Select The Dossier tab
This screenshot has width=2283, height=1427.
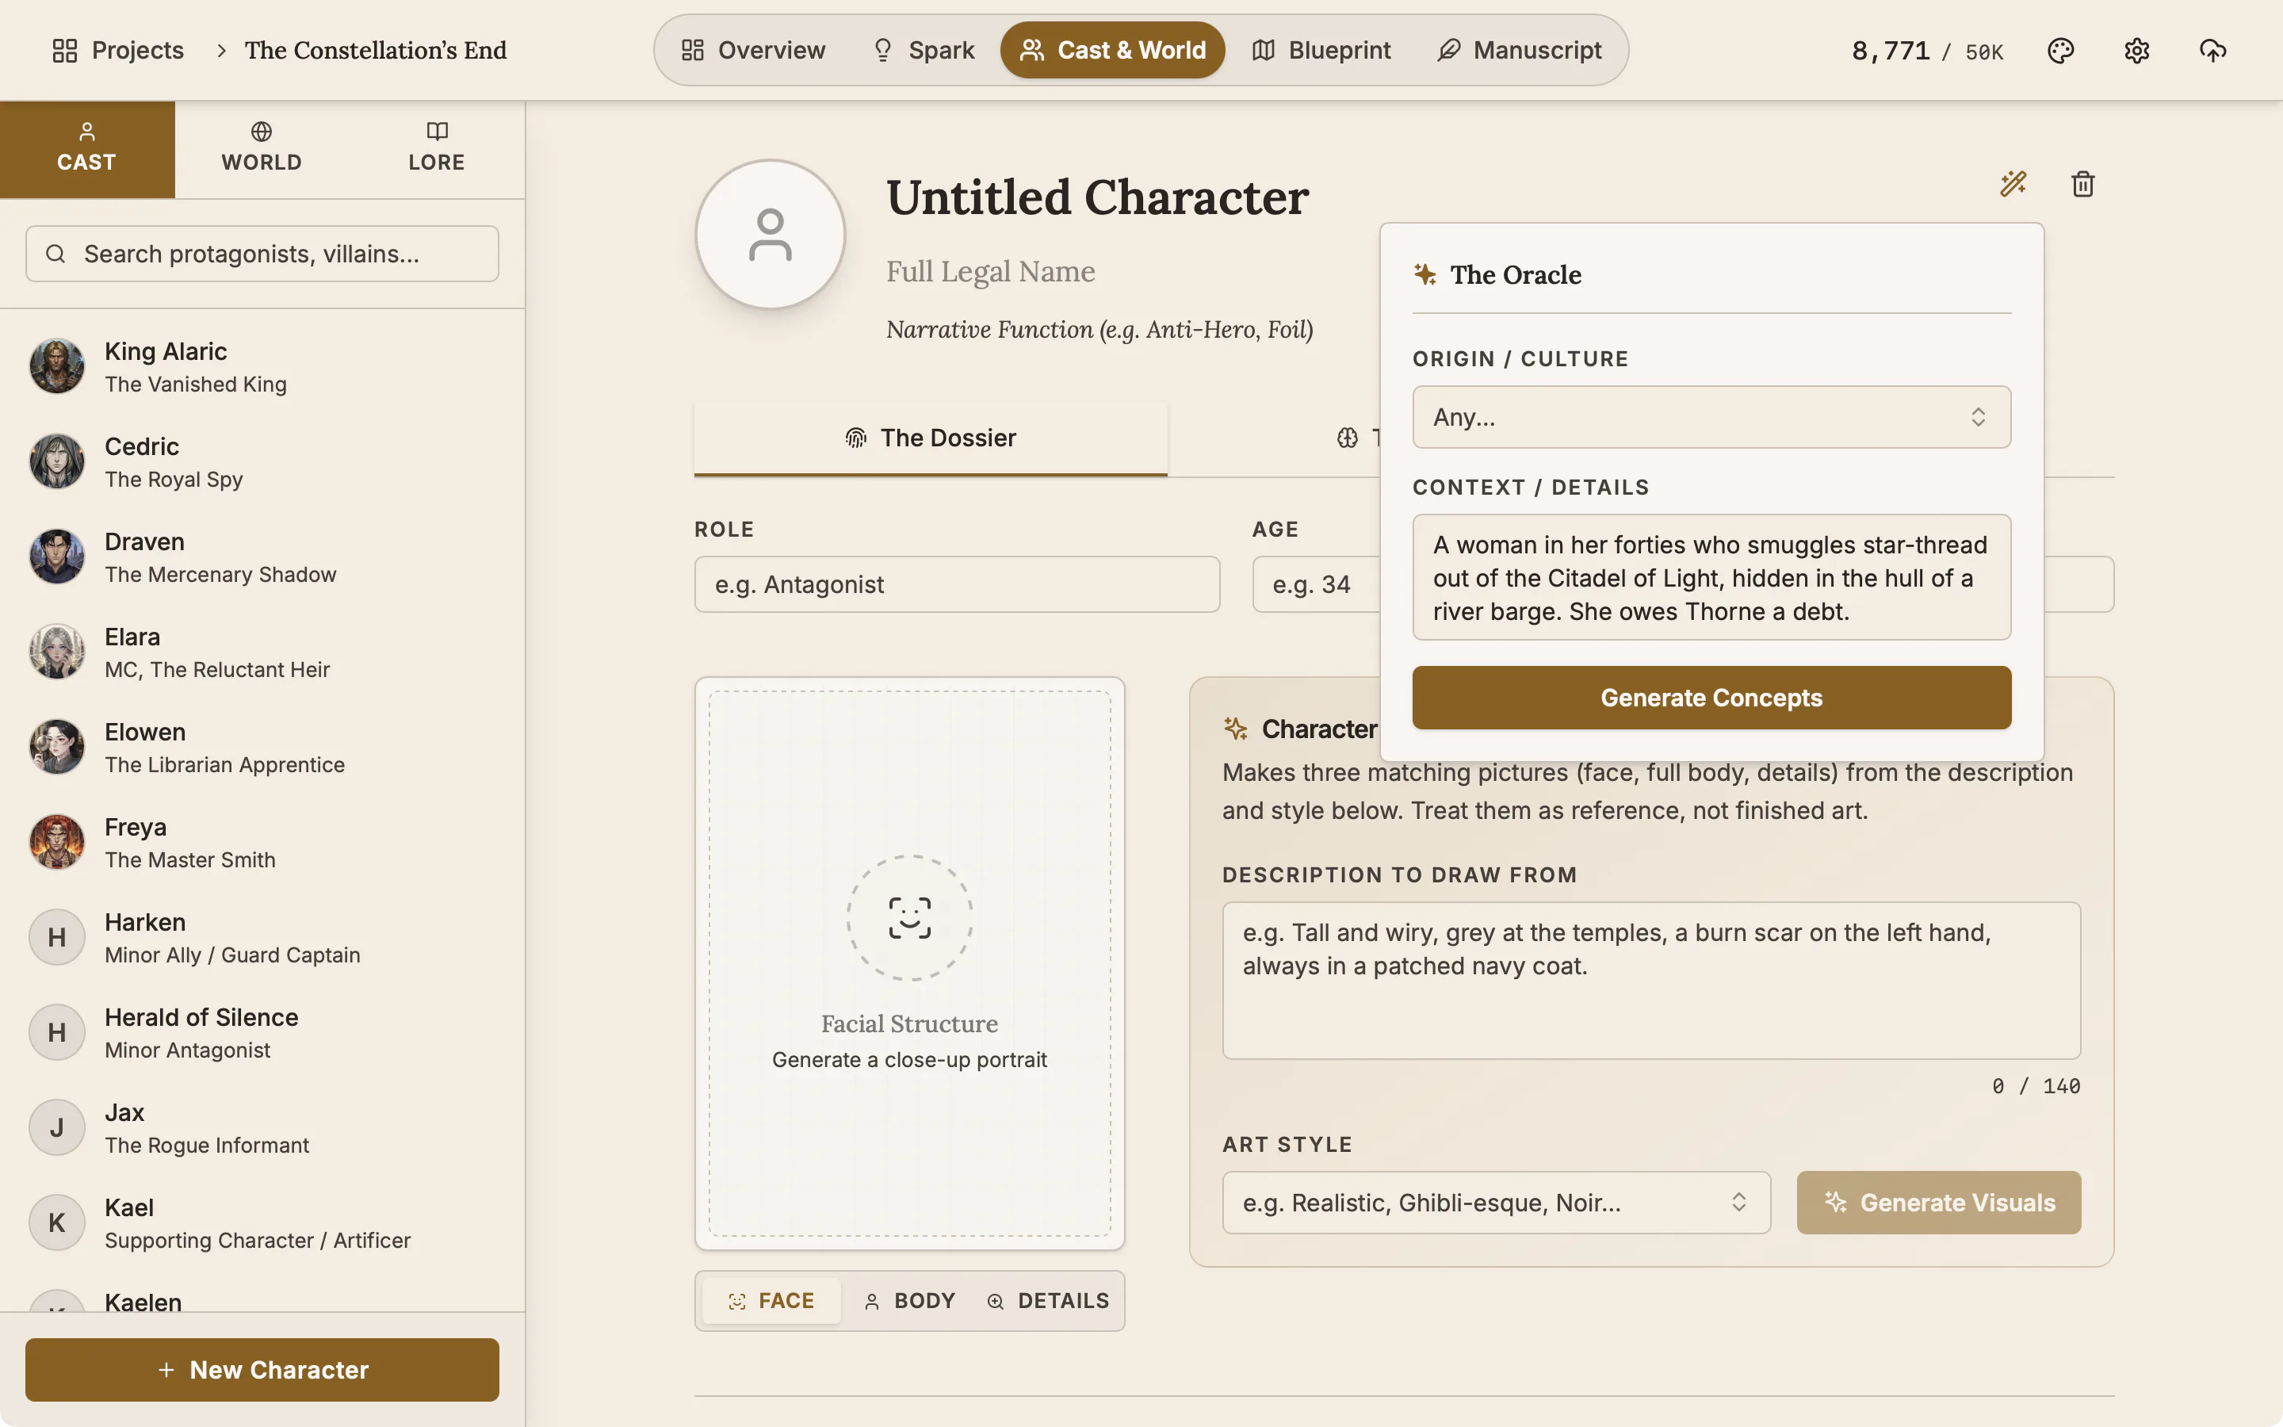tap(930, 438)
